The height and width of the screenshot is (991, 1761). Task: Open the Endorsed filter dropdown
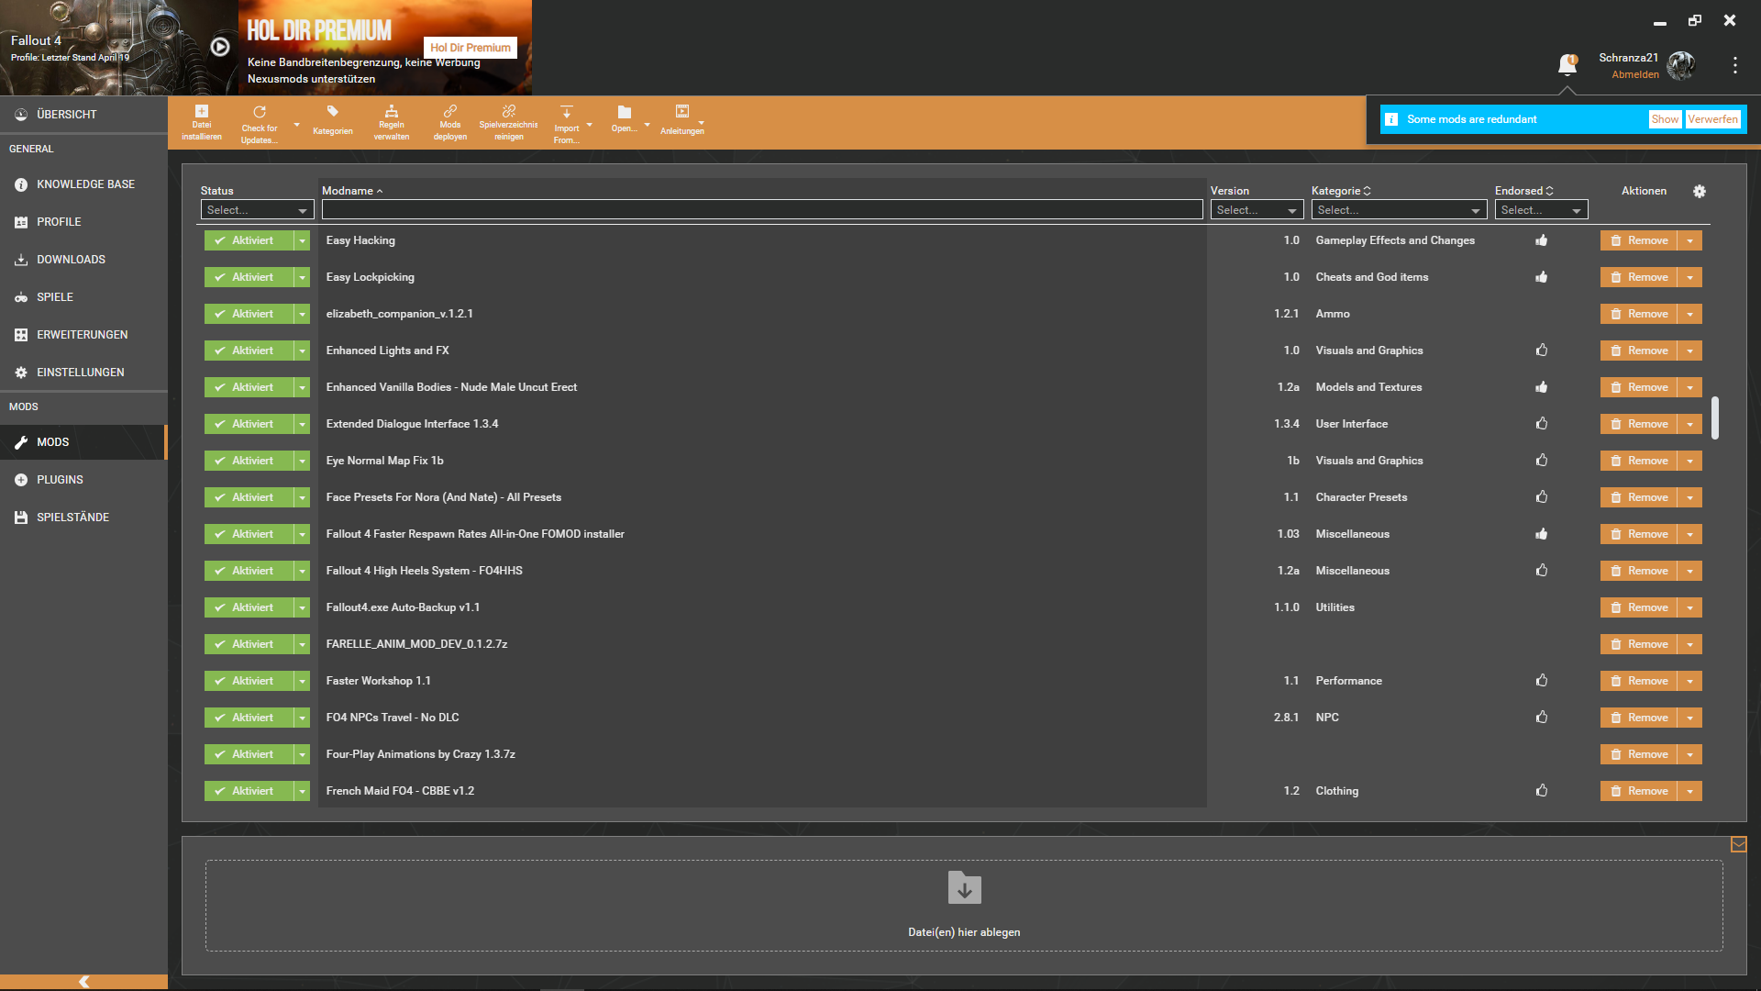click(x=1541, y=210)
